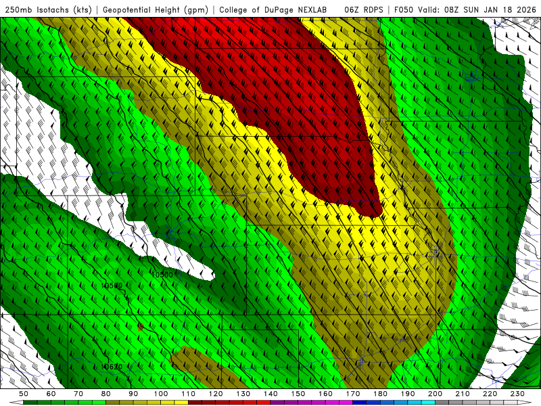Click the 180 colorbar tick label
This screenshot has width=541, height=406.
coord(380,394)
